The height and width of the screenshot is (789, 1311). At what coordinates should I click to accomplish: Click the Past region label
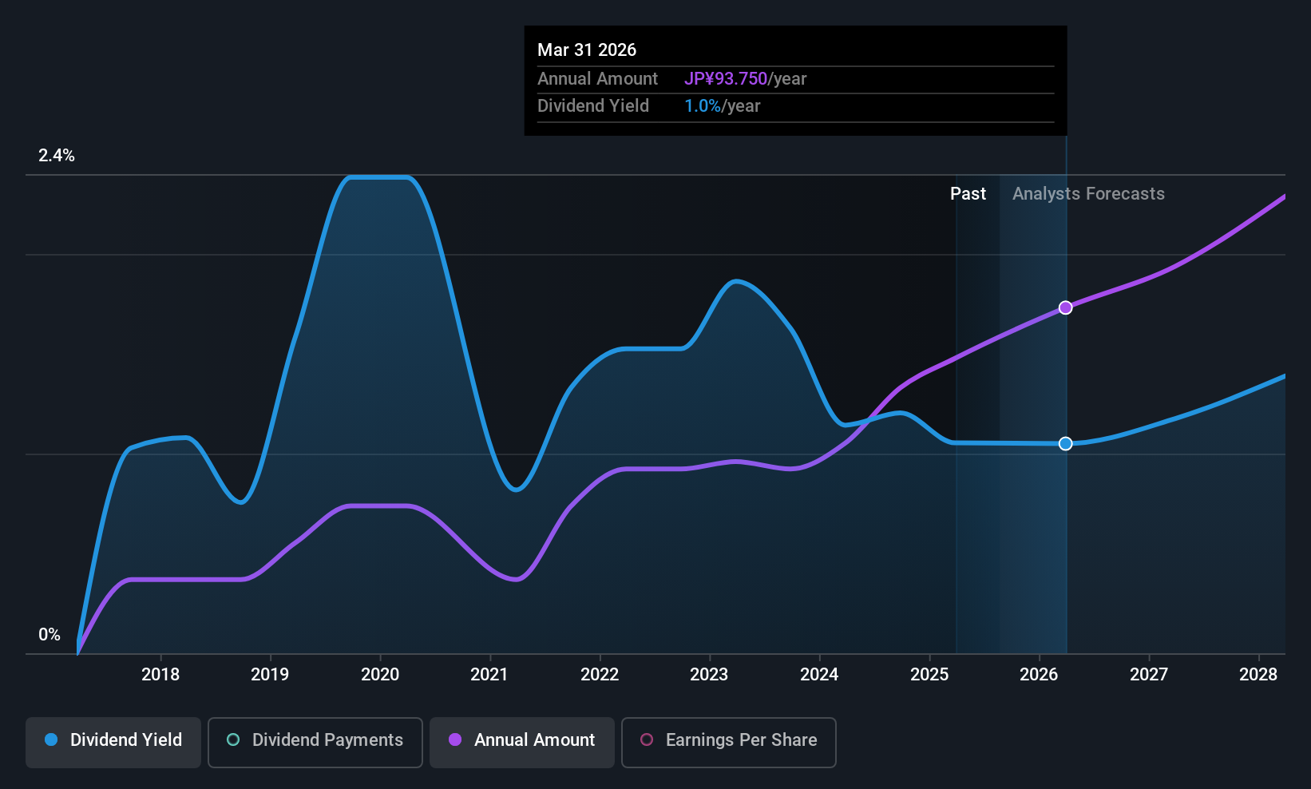pos(968,194)
